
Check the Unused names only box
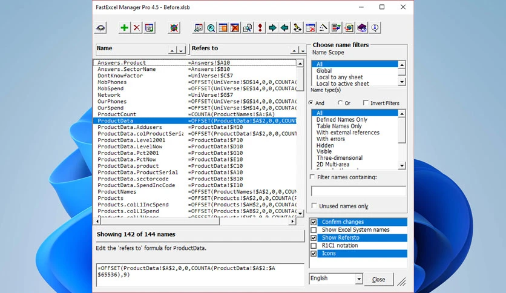(314, 206)
